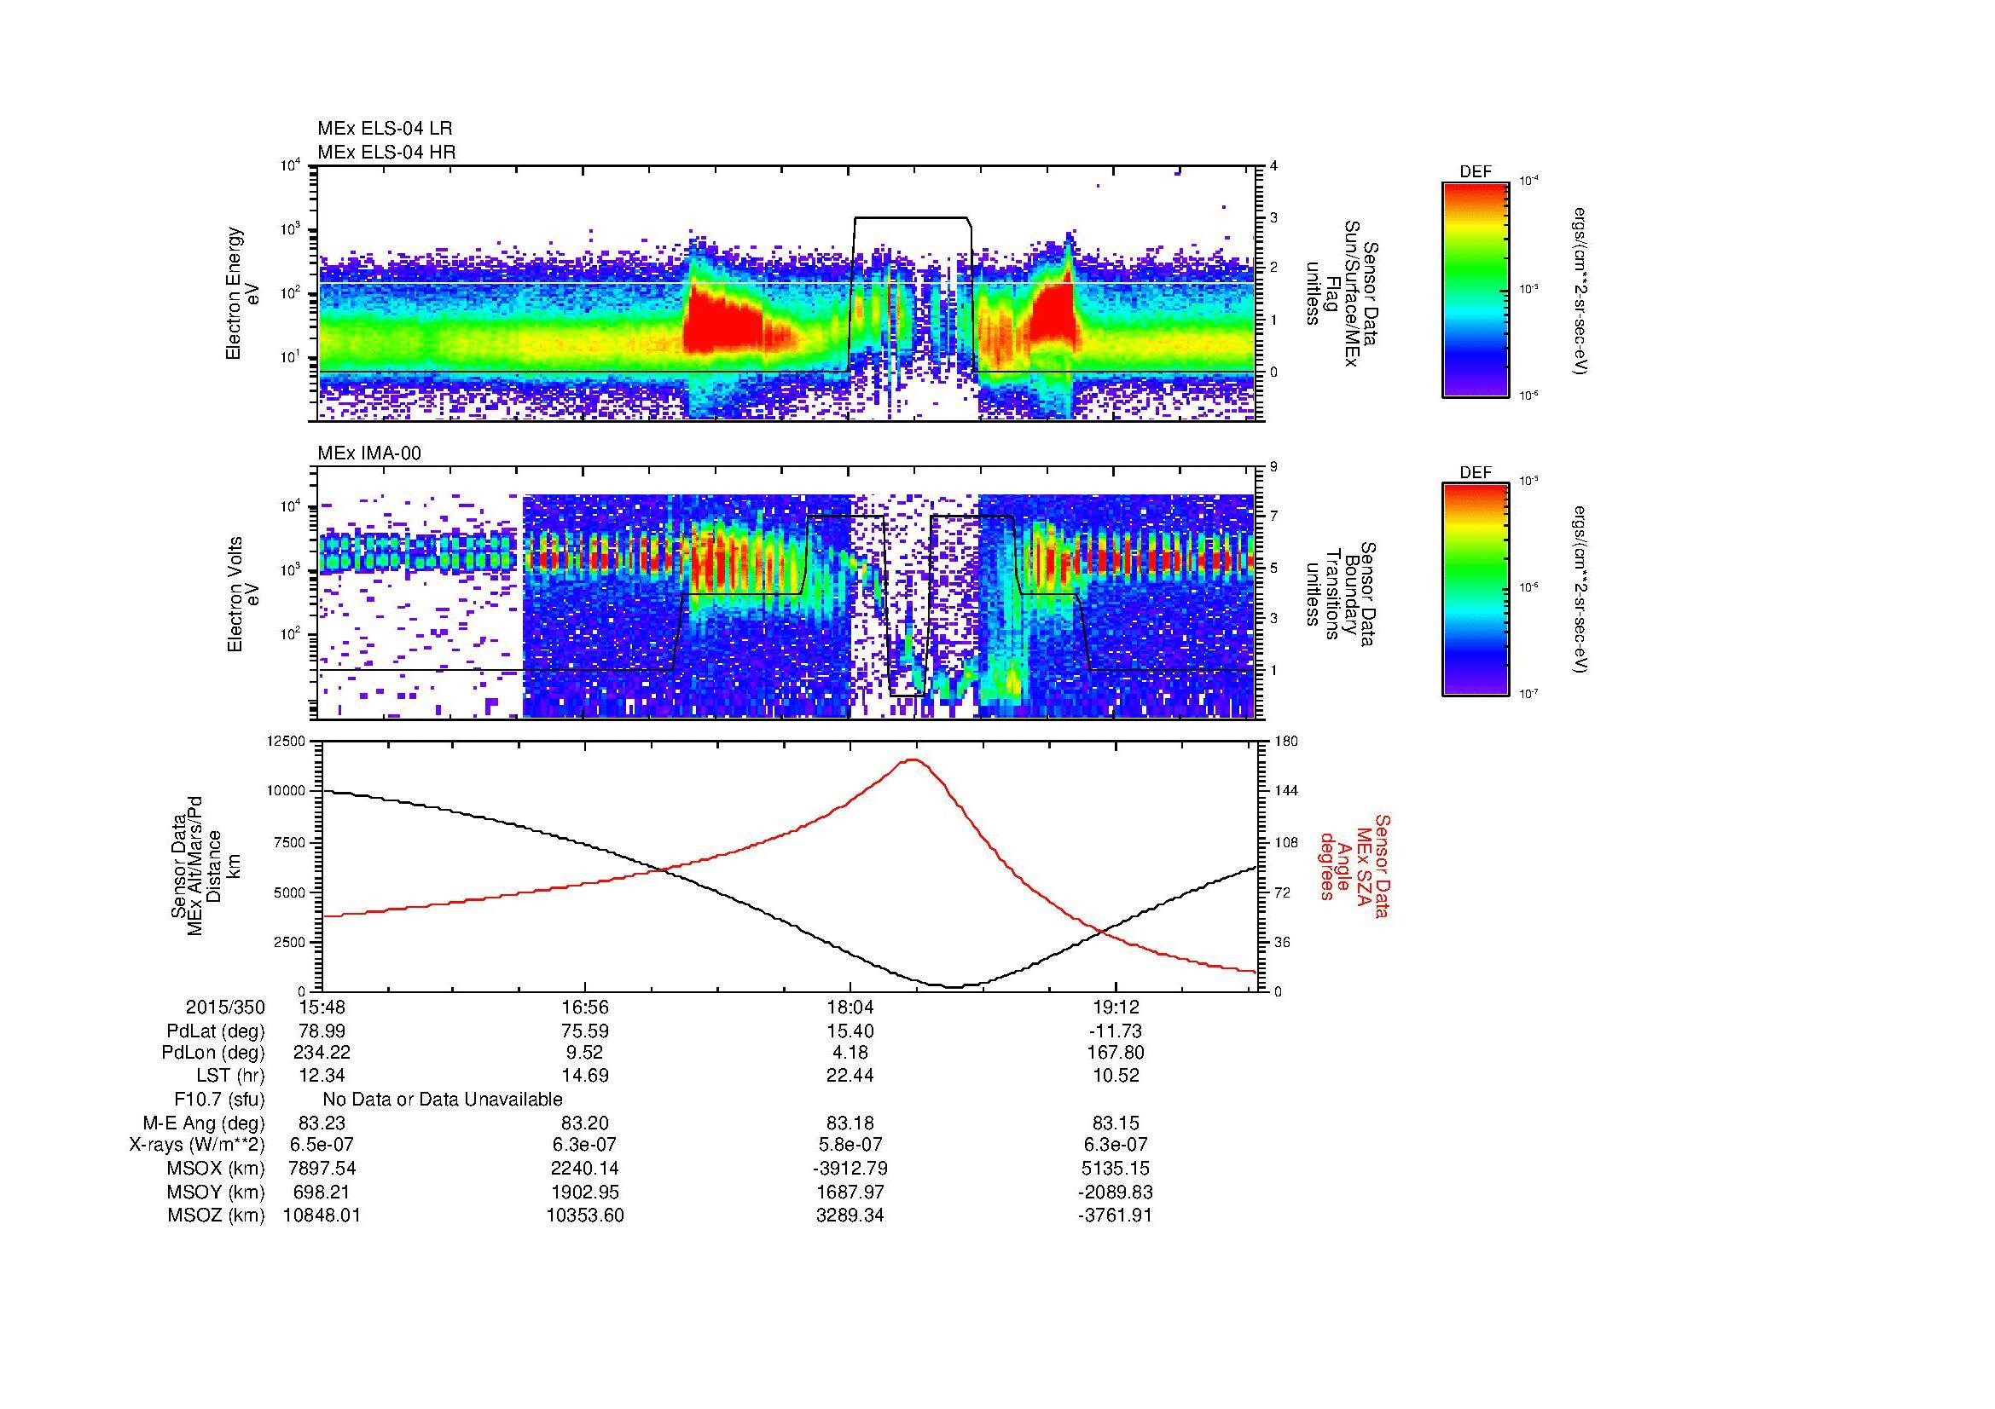
Task: Click the 'MEx IMA-00' panel title
Action: 369,453
